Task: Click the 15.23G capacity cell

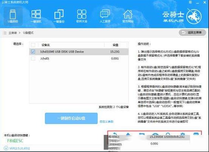Action: [115, 52]
